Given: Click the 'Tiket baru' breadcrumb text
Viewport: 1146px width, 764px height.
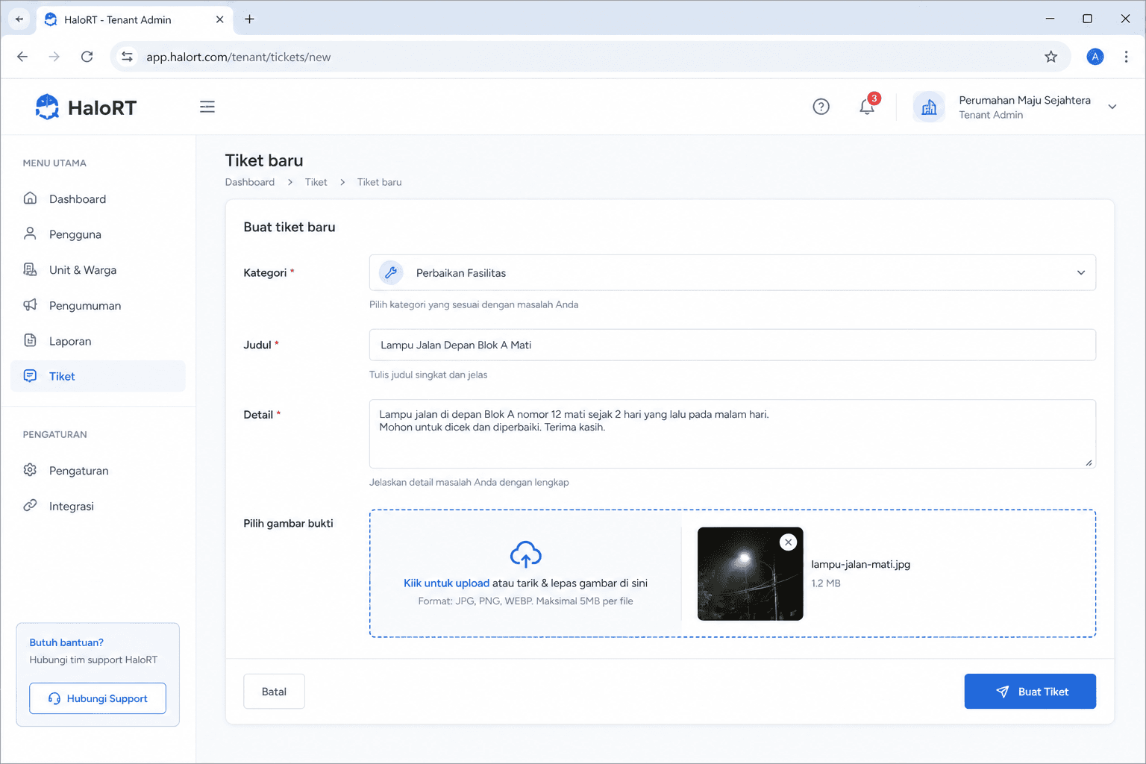Looking at the screenshot, I should click(379, 182).
